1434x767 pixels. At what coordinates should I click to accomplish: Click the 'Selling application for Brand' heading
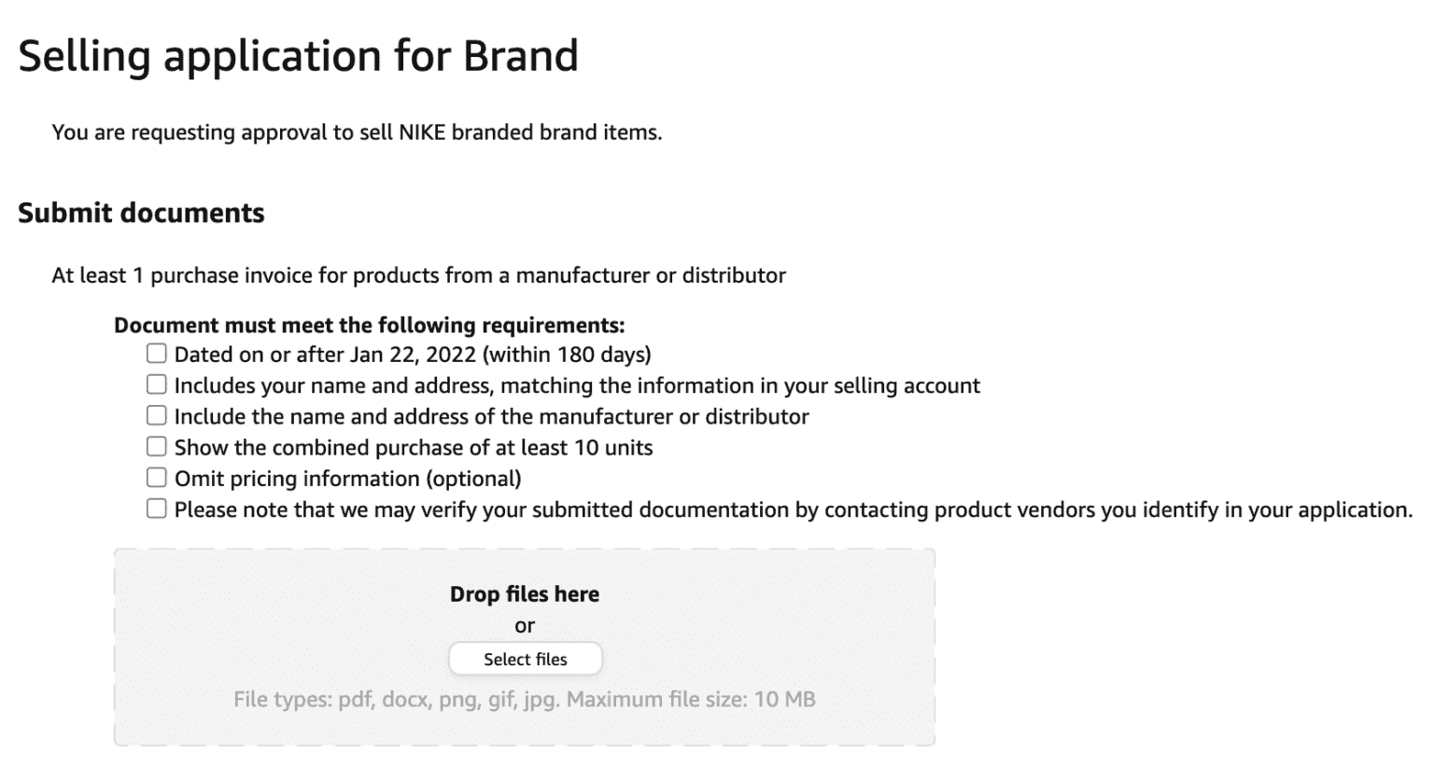click(x=298, y=56)
